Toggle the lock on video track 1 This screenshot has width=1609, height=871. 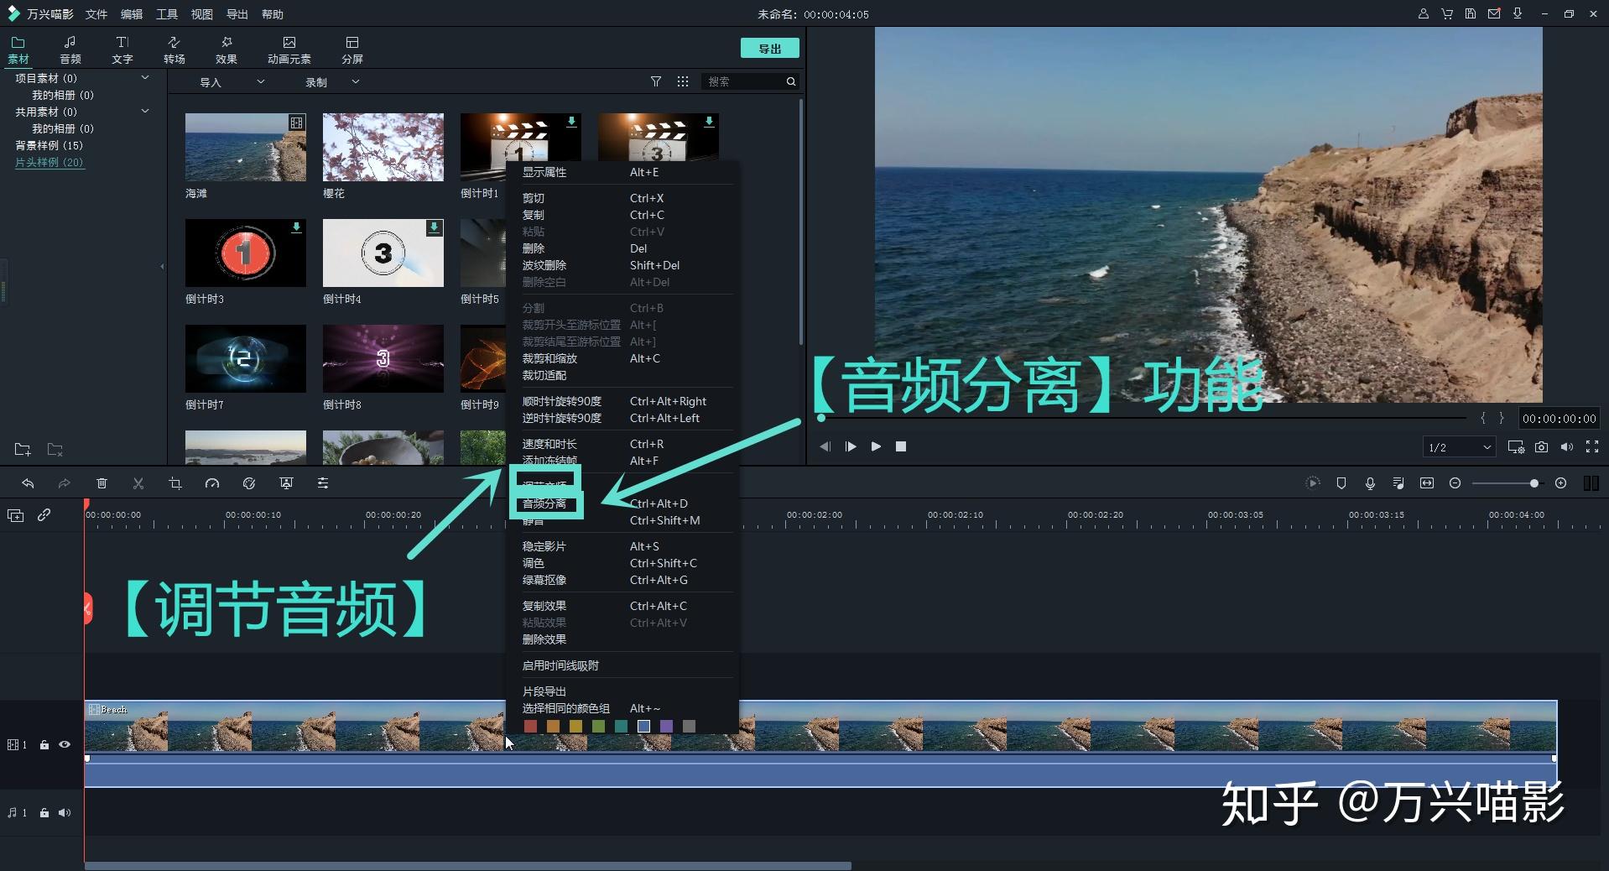coord(44,744)
